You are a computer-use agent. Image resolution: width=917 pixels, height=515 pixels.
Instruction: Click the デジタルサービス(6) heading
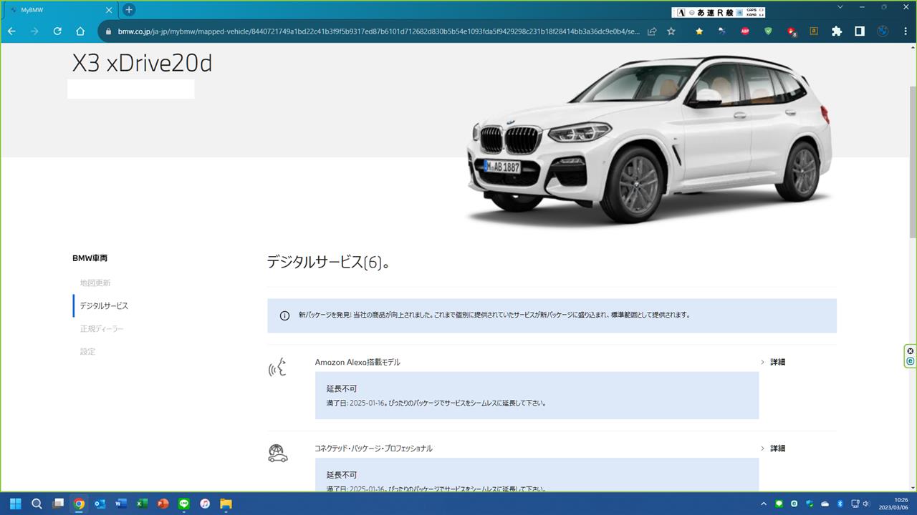point(328,263)
